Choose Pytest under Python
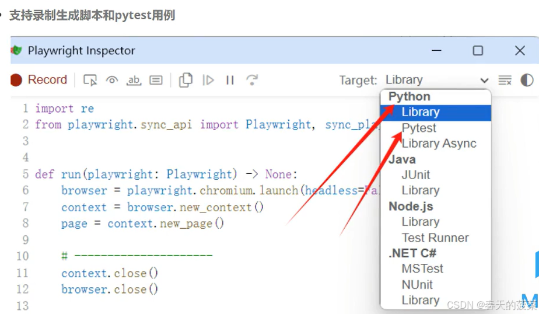The height and width of the screenshot is (314, 539). point(419,128)
